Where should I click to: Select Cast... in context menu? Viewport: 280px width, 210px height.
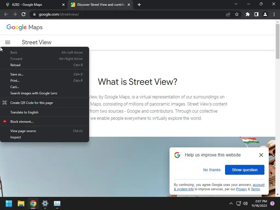coord(45,87)
